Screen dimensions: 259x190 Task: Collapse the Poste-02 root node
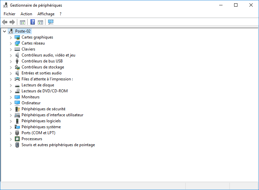click(x=4, y=31)
